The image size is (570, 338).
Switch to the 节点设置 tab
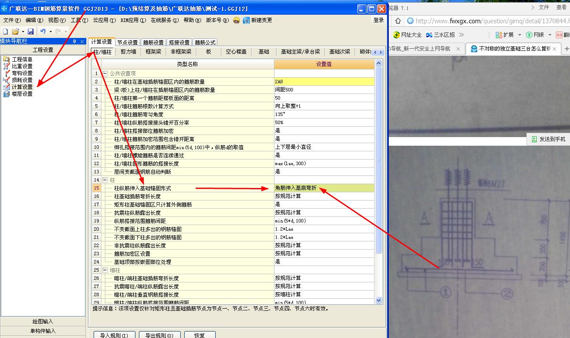[x=128, y=42]
